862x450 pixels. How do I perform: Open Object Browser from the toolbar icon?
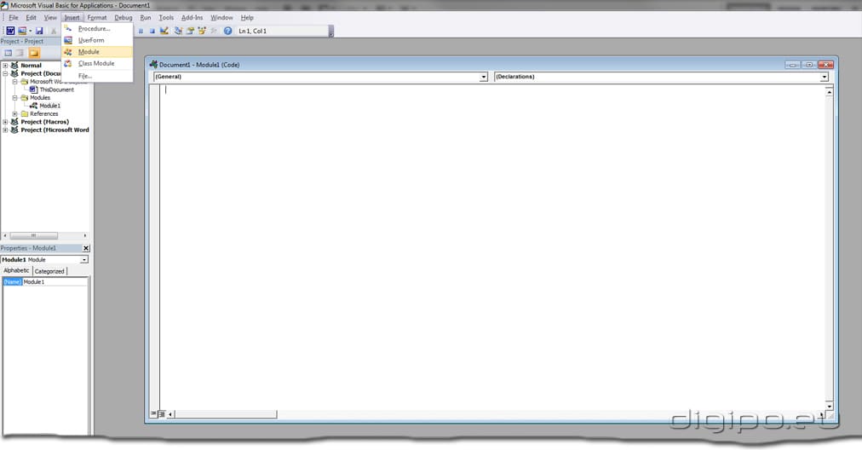pos(203,31)
